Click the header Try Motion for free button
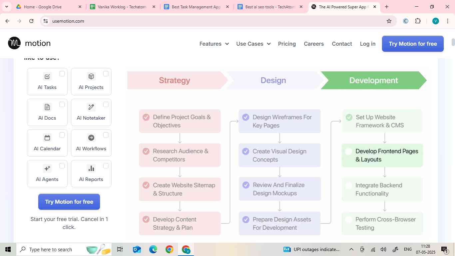This screenshot has height=256, width=455. (x=413, y=44)
